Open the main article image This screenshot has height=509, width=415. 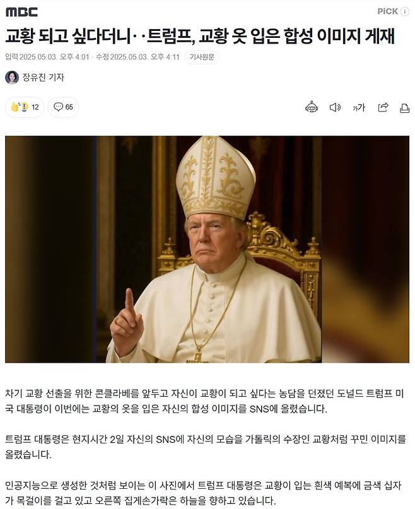pos(207,249)
